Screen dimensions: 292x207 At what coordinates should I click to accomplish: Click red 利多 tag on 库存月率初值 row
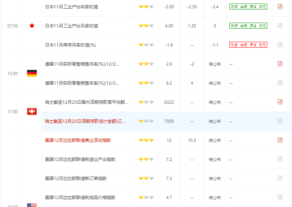point(248,45)
